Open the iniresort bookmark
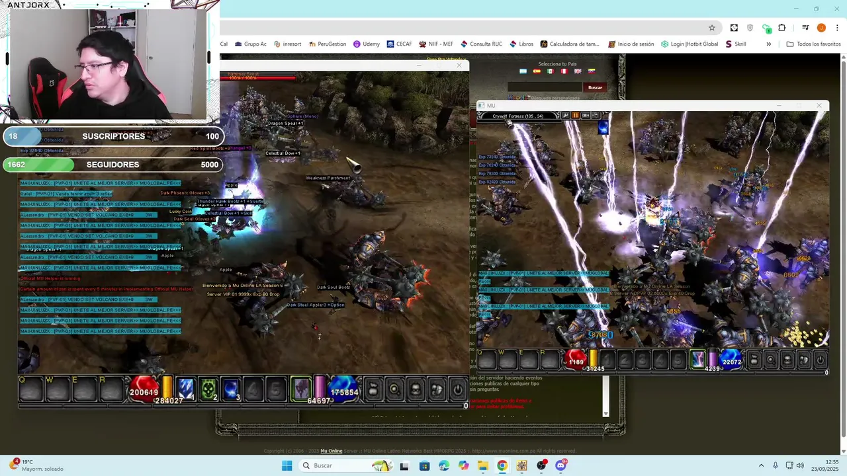Screen dimensions: 847x476 287,44
